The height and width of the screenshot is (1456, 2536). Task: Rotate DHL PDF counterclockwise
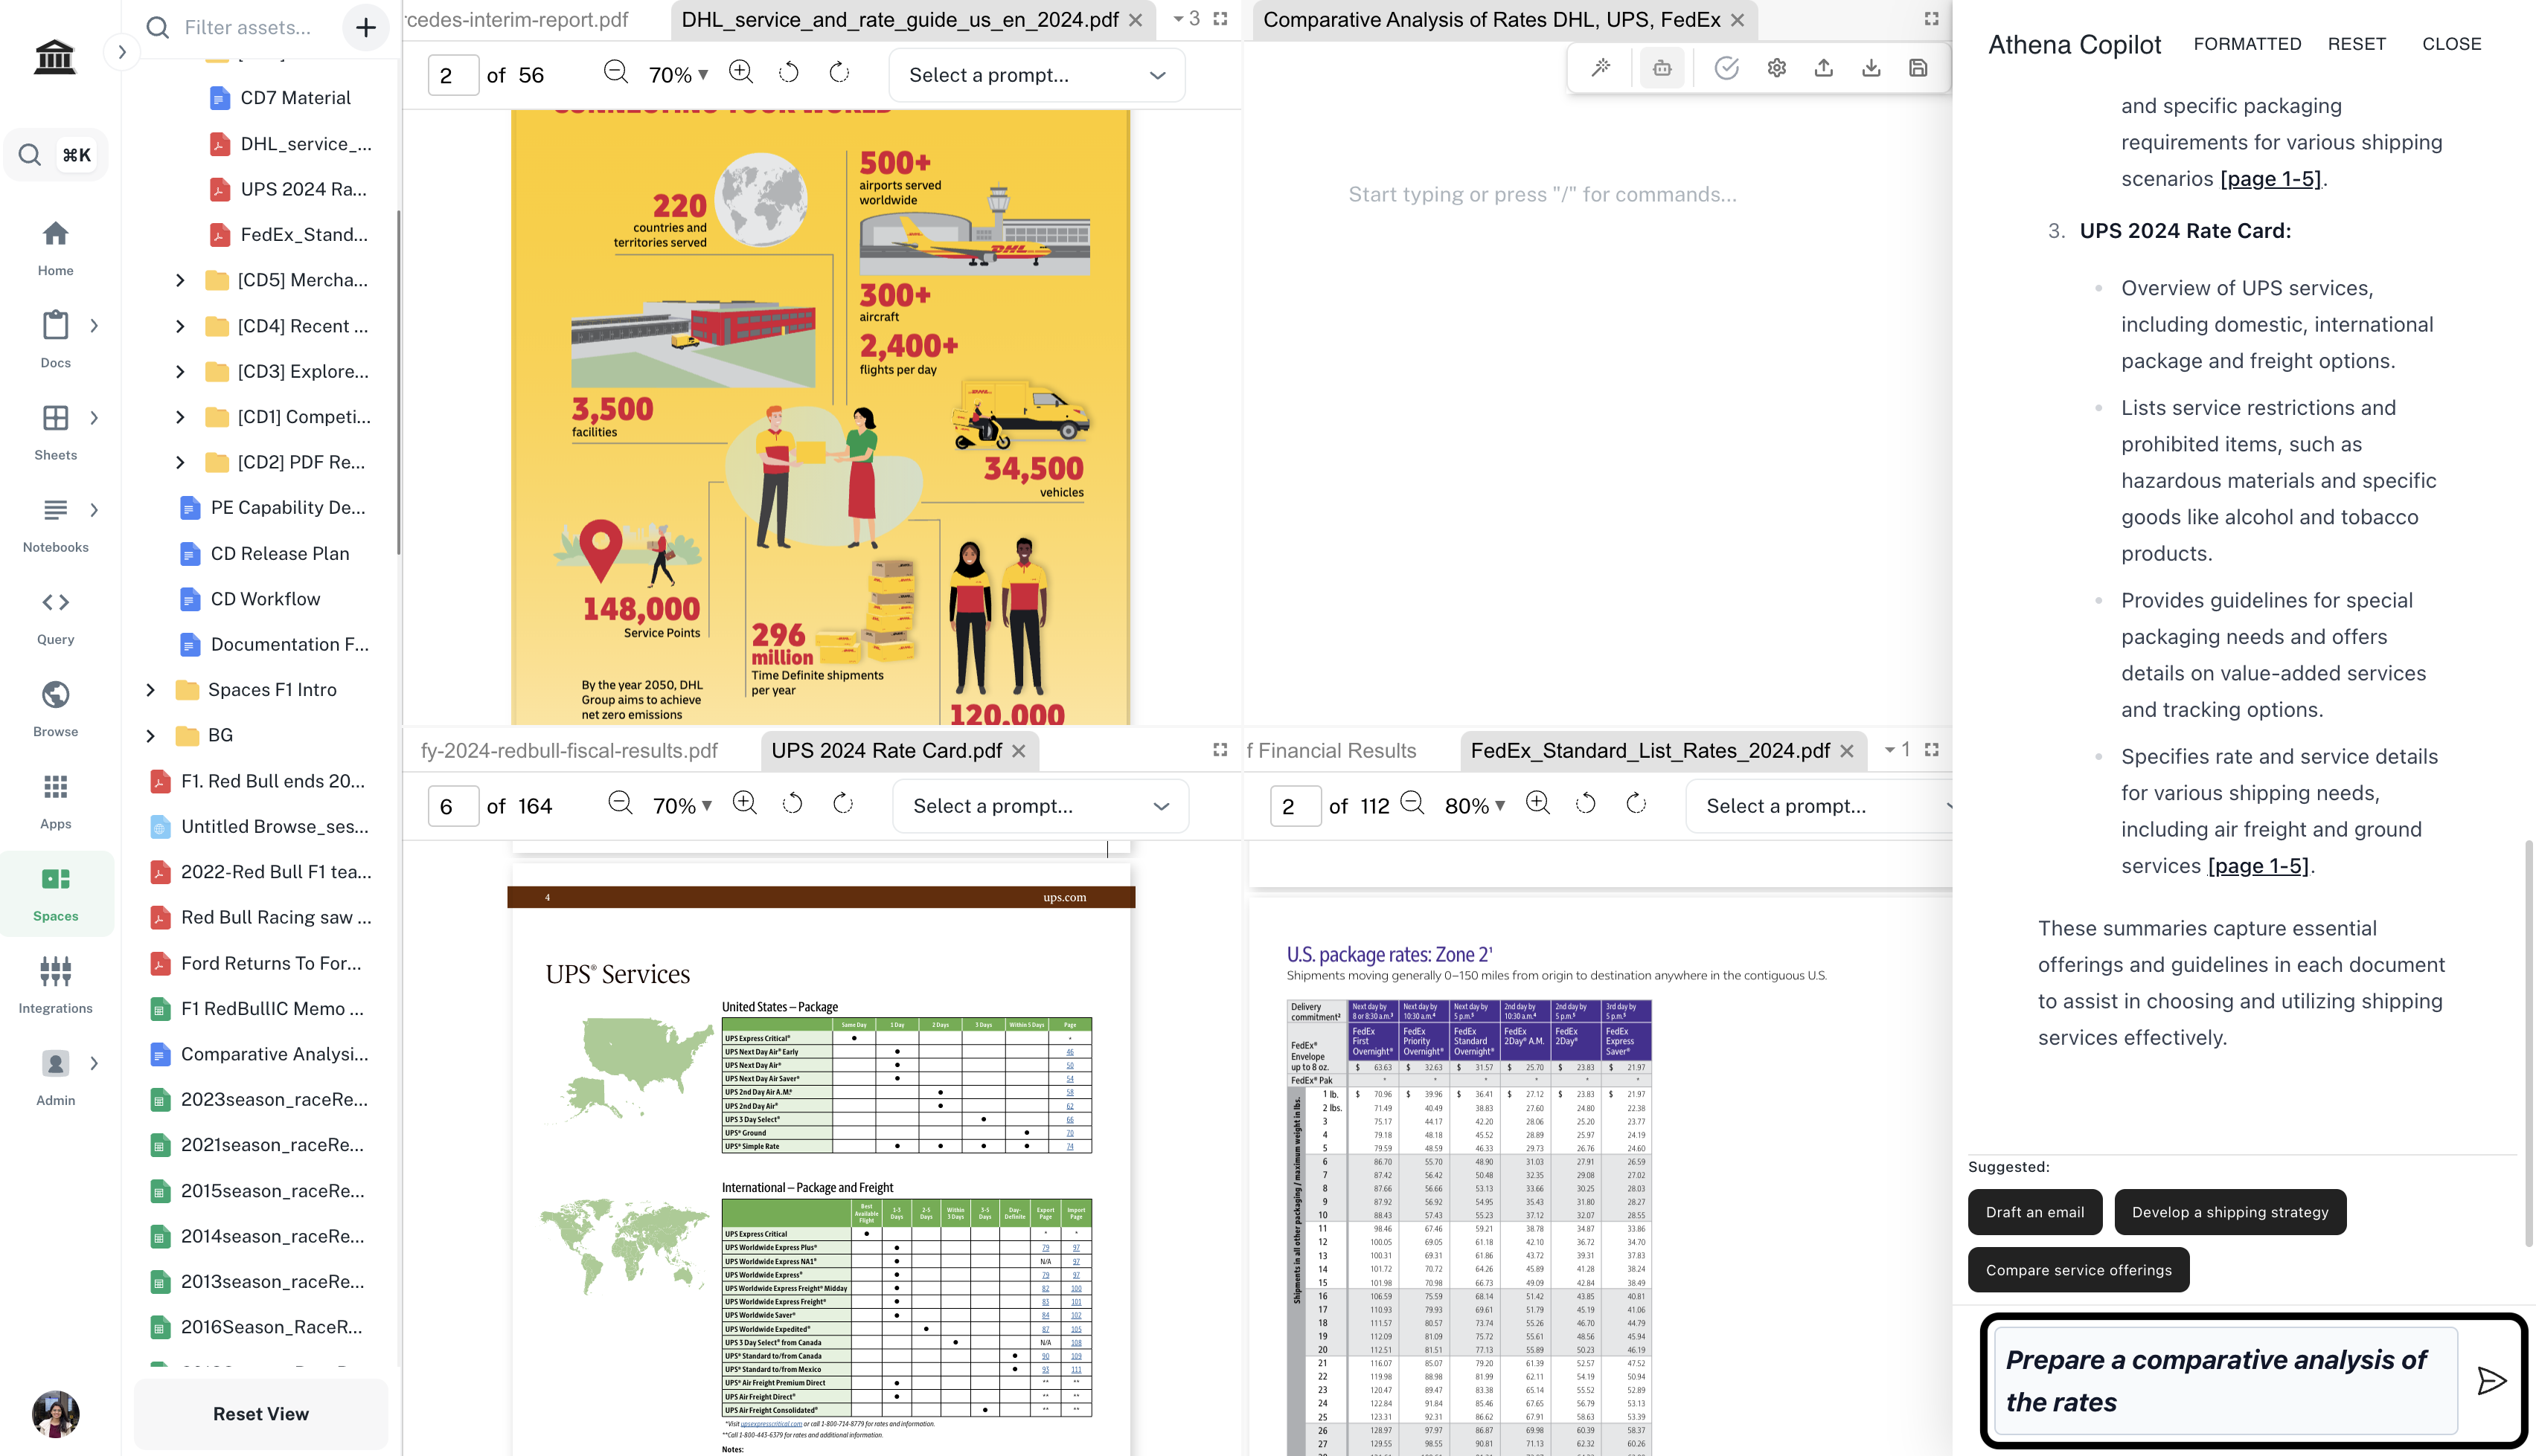click(790, 72)
